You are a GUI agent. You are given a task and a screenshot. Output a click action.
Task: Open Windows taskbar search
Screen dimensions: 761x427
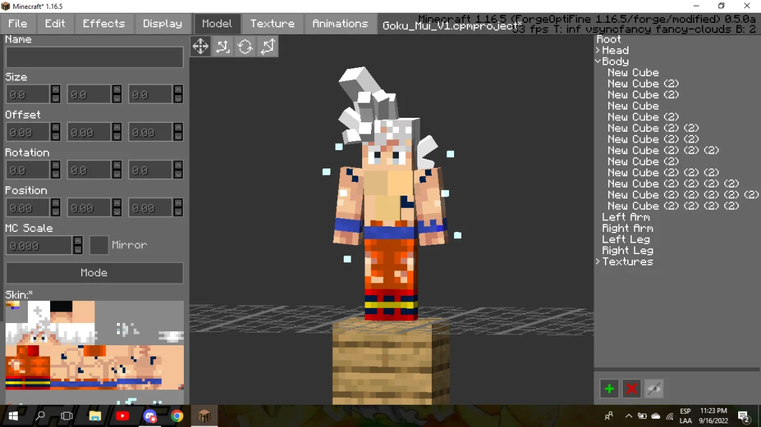[x=40, y=416]
